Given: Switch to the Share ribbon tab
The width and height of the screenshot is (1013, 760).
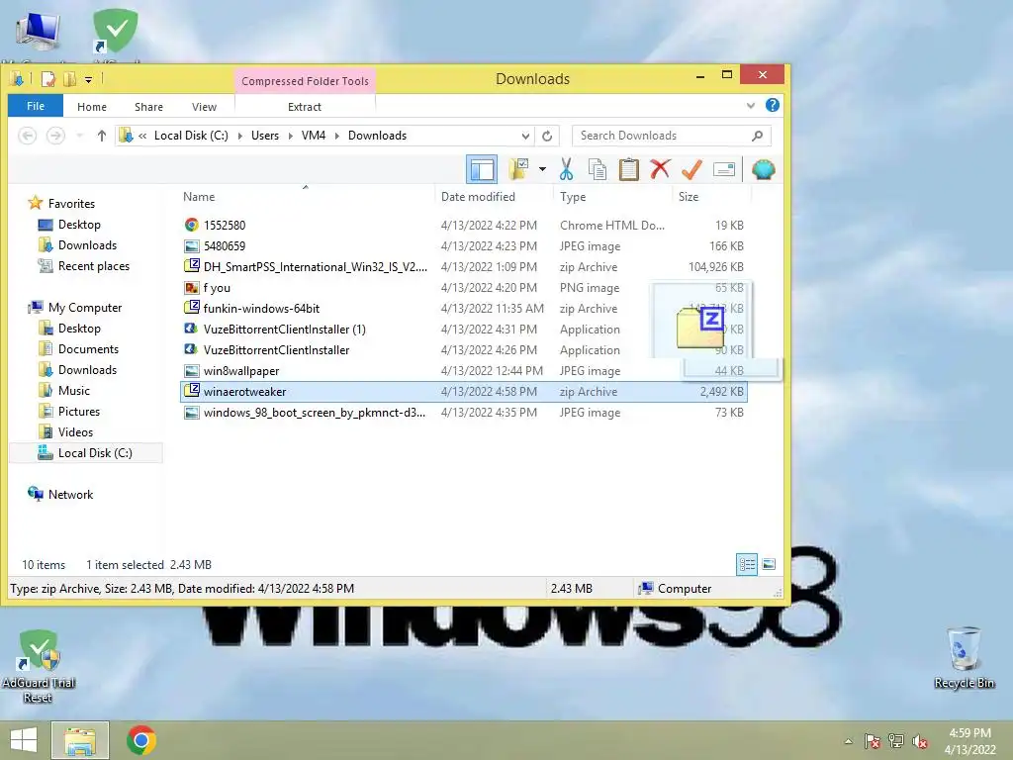Looking at the screenshot, I should (148, 107).
